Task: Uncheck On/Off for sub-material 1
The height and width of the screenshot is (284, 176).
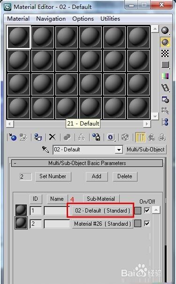Action: point(147,211)
